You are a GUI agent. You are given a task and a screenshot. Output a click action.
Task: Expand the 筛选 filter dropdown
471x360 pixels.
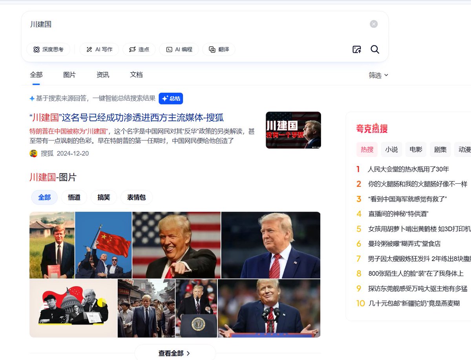[378, 75]
